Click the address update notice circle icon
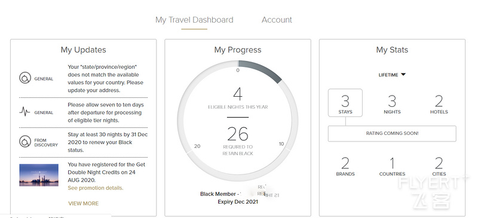 [x=25, y=78]
